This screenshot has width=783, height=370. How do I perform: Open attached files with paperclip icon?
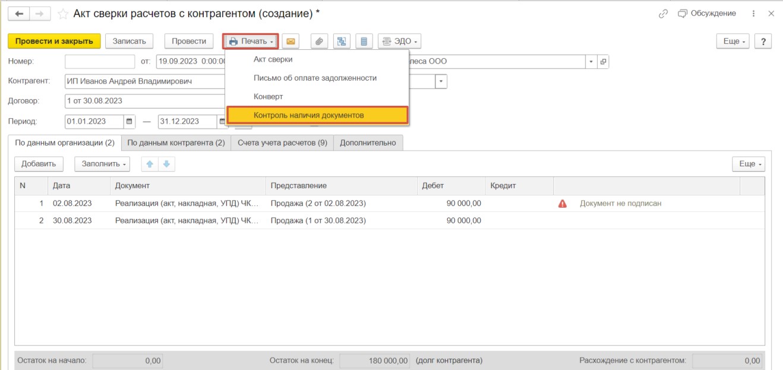tap(320, 42)
